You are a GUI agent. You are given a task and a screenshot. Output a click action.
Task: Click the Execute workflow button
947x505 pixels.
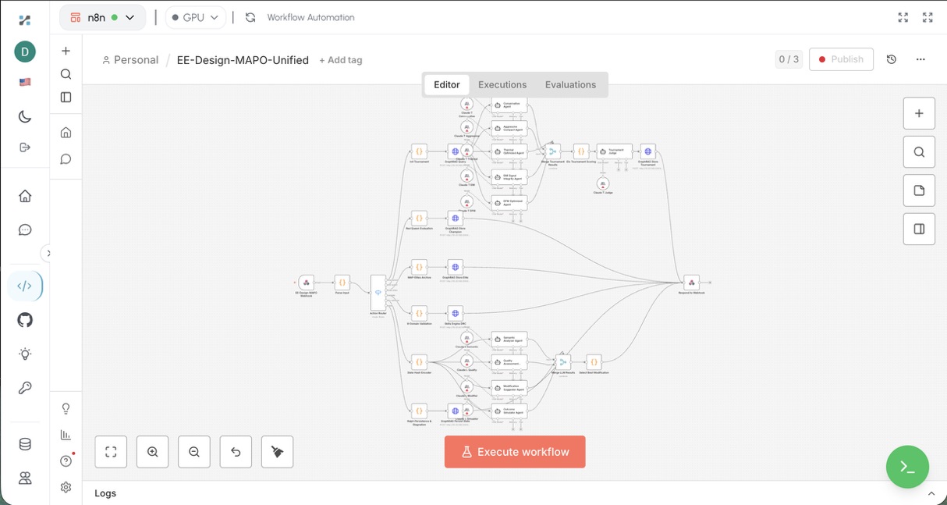point(514,451)
